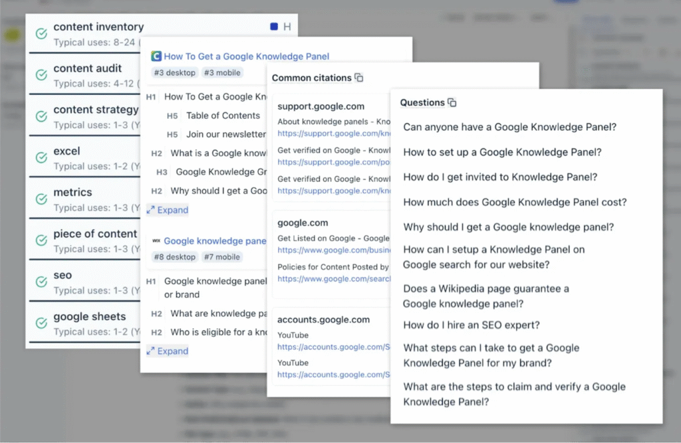The height and width of the screenshot is (443, 681).
Task: Select the content strategy term
Action: (x=96, y=110)
